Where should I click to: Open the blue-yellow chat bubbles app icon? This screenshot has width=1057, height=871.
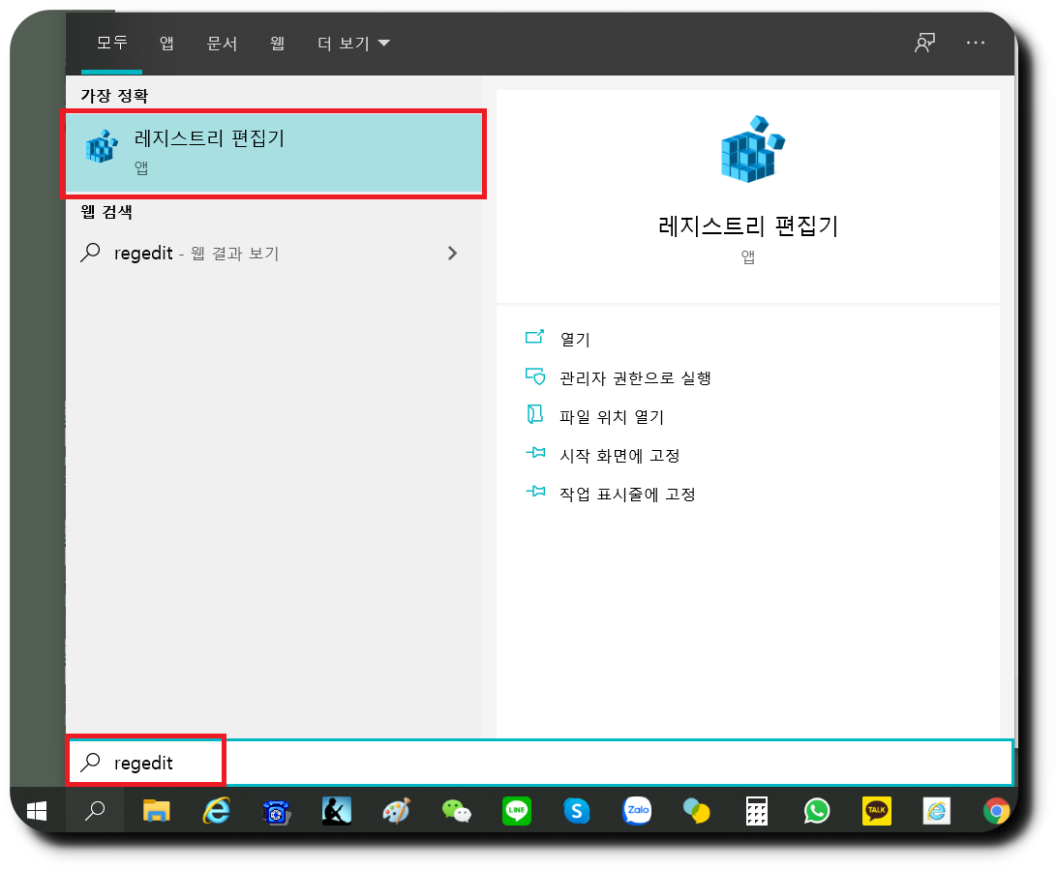(696, 811)
